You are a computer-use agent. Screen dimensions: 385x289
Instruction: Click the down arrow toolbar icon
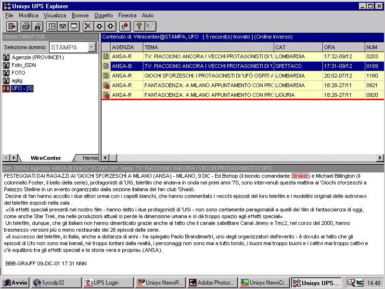99,26
